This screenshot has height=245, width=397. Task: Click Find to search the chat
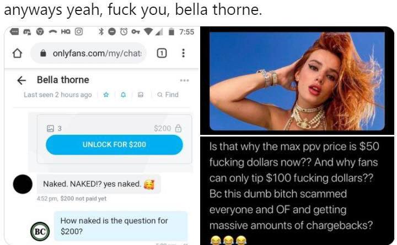pyautogui.click(x=168, y=95)
